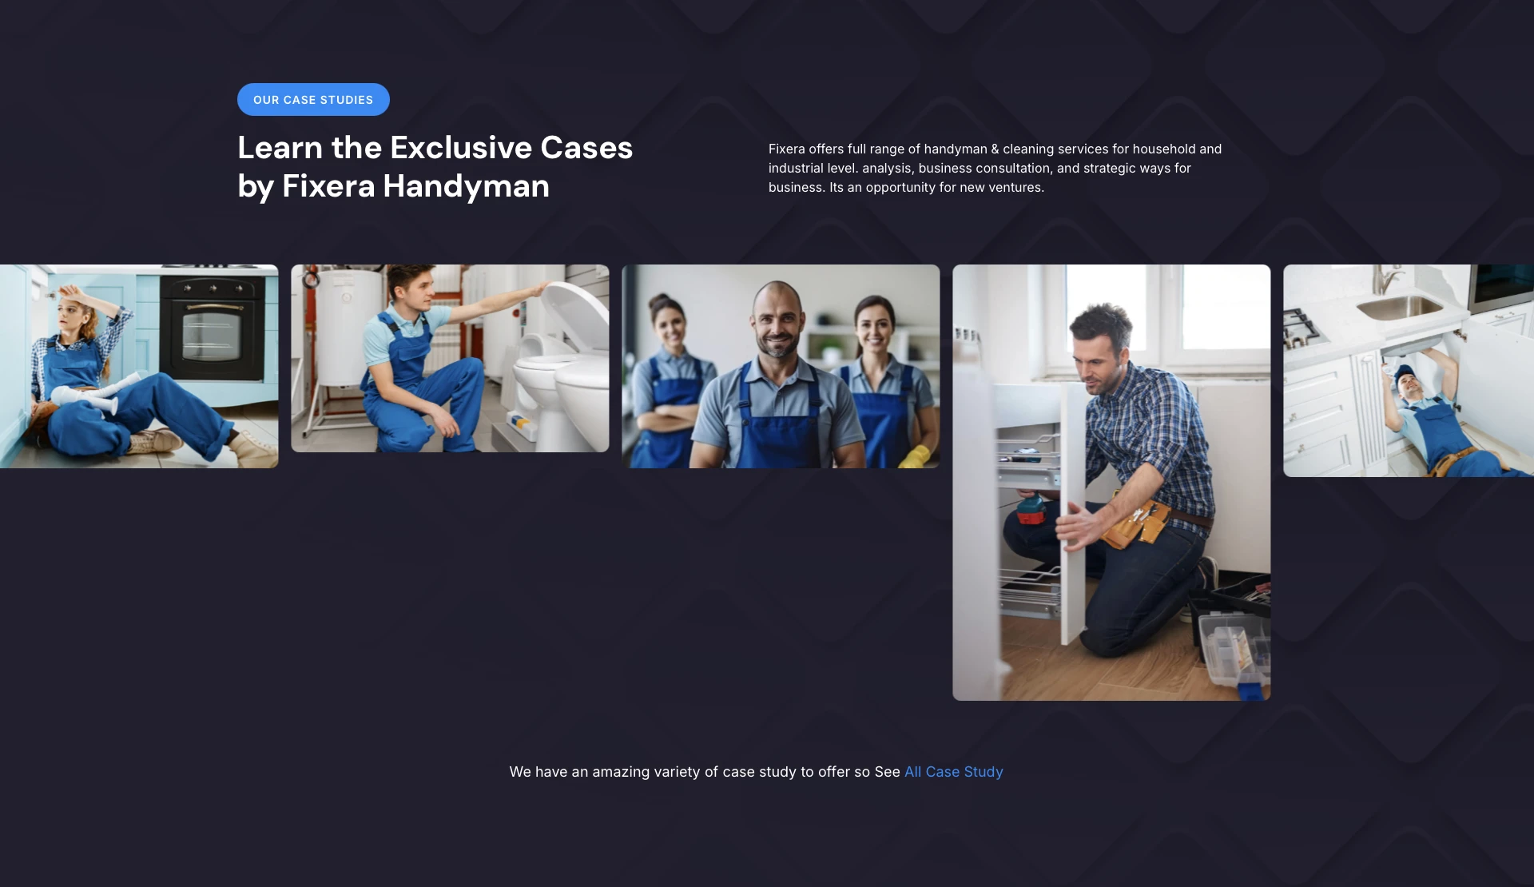The width and height of the screenshot is (1534, 887).
Task: Click the Fixera offers description paragraph
Action: coord(995,168)
